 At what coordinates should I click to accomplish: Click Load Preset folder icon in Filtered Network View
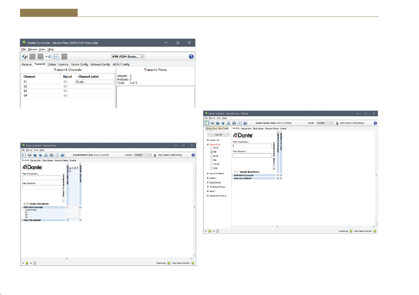pyautogui.click(x=218, y=123)
